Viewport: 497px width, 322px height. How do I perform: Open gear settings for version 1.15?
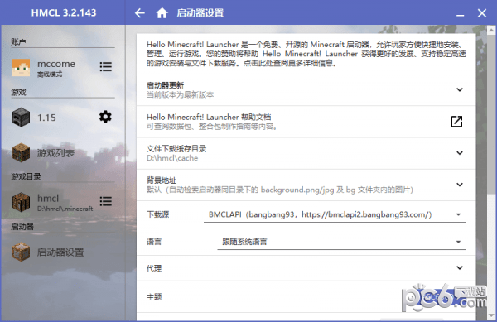click(105, 117)
